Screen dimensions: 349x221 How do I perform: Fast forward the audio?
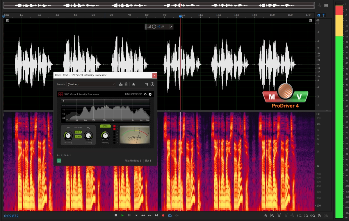tap(149, 215)
